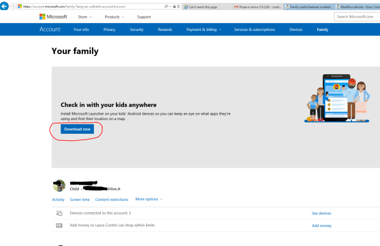
Task: Click the Add money link
Action: [x=321, y=226]
